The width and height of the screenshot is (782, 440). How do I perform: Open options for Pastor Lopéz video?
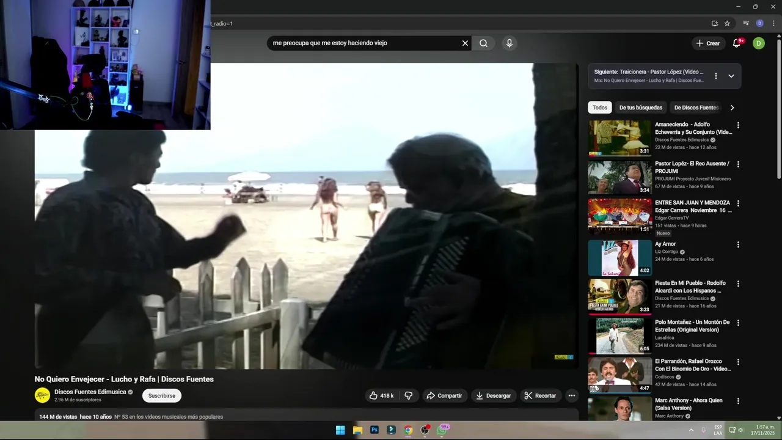tap(738, 164)
